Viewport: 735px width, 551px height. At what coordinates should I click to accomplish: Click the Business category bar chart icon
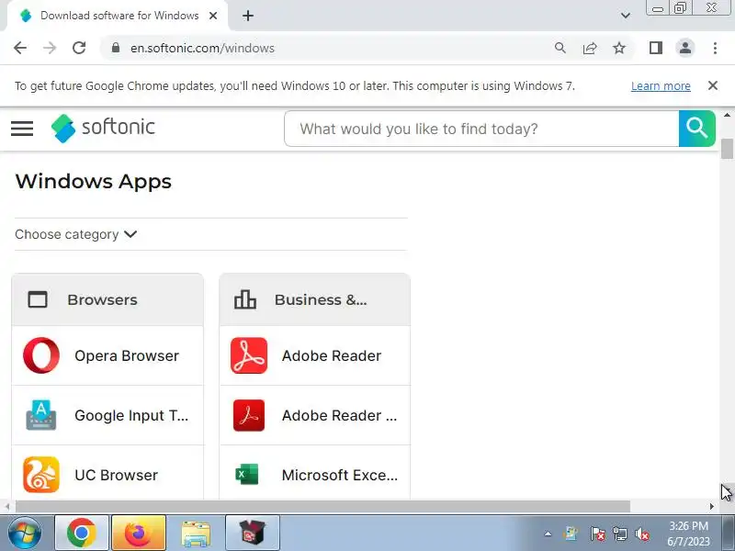point(245,299)
